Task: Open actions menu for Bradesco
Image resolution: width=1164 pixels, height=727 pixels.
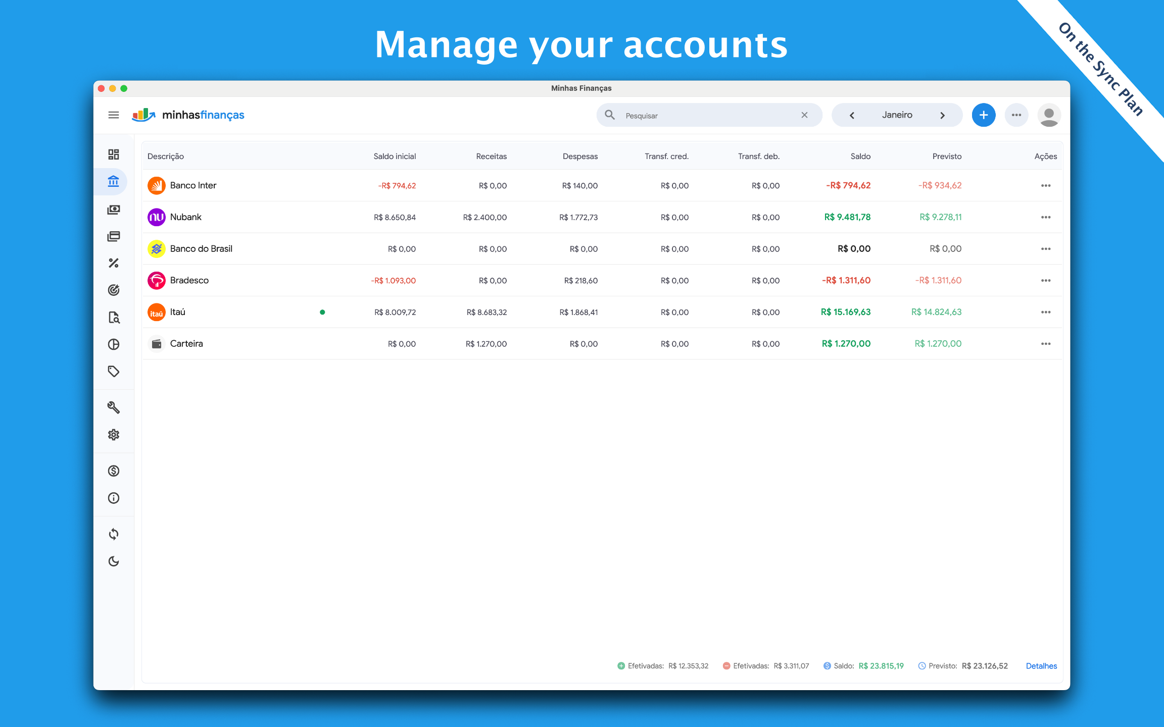Action: pyautogui.click(x=1046, y=281)
